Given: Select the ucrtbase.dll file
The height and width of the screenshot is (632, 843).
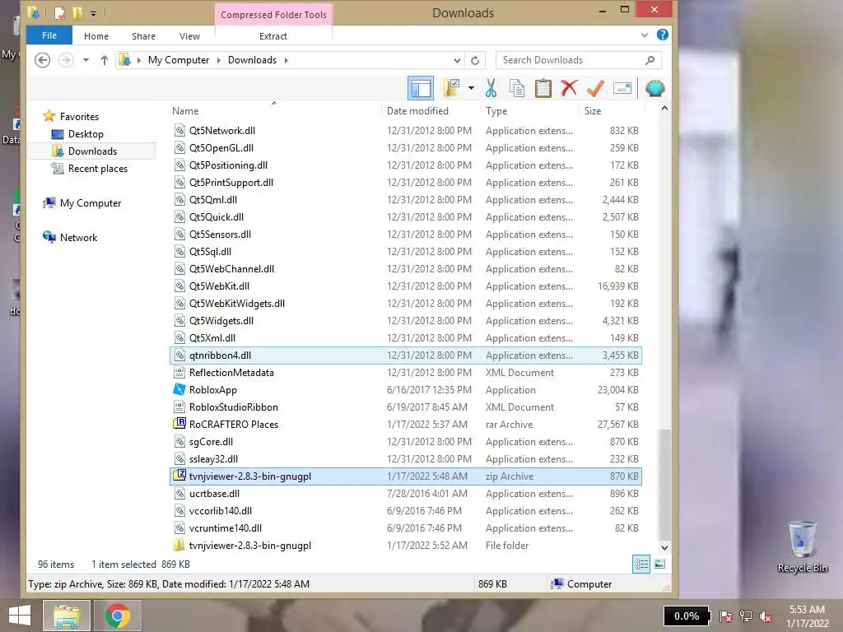Looking at the screenshot, I should [406, 494].
